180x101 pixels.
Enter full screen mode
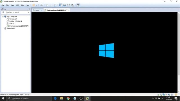69,5
